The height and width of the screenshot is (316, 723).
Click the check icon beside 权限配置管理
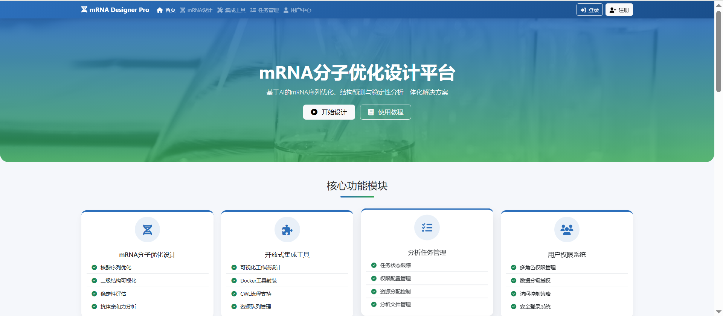(374, 278)
